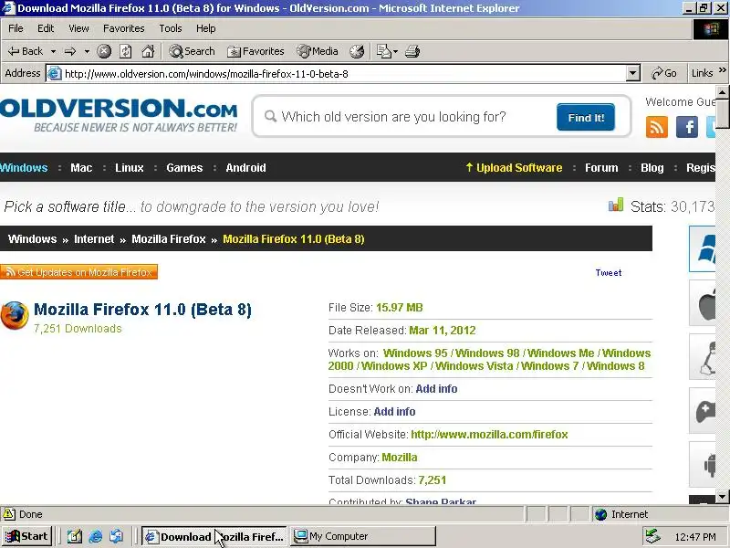Click the Internet security zone status icon

tap(600, 514)
